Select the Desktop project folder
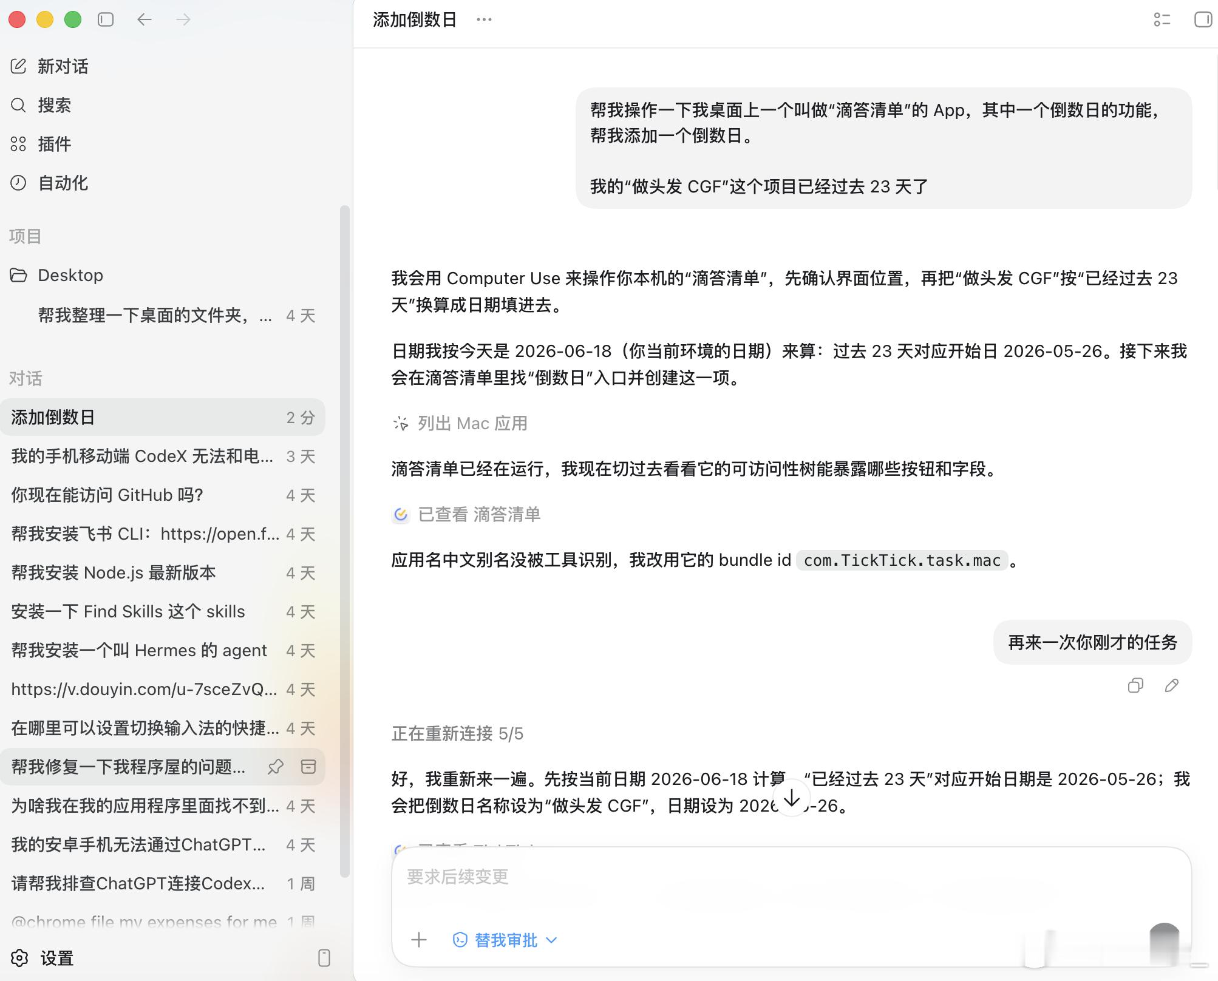Screen dimensions: 1218x981 coord(56,275)
